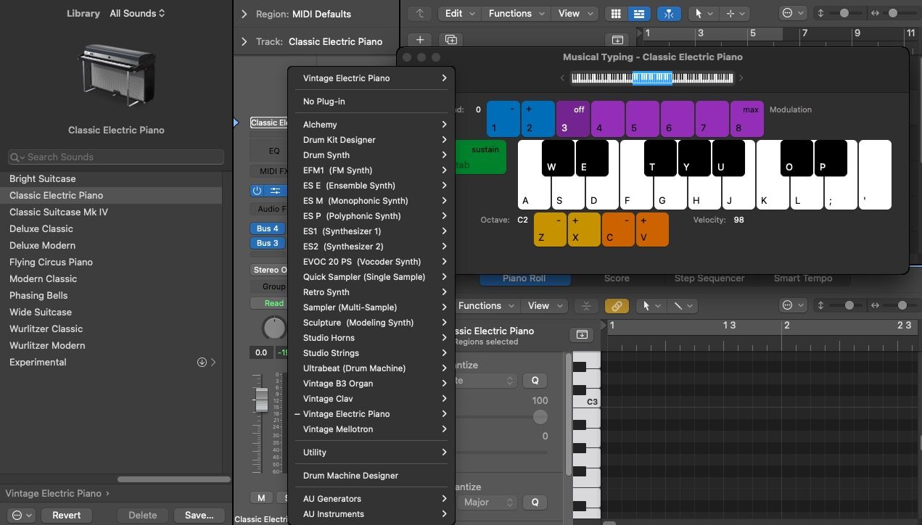Choose No Plug-in from the menu
Screen dimensions: 922x525
click(324, 101)
